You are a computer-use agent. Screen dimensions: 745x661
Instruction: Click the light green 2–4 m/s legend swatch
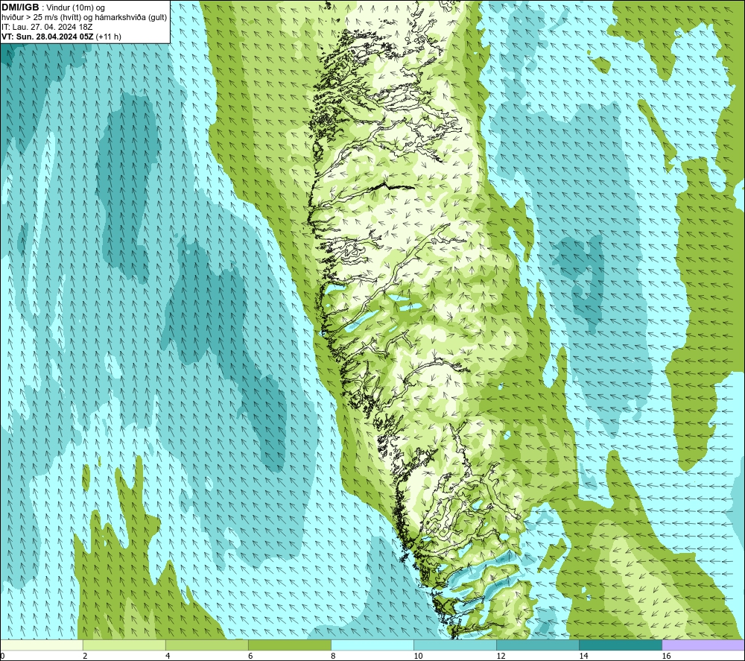click(x=124, y=645)
